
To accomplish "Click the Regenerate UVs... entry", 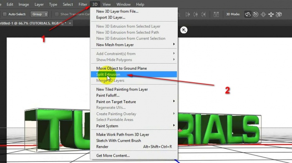I will tap(134, 108).
